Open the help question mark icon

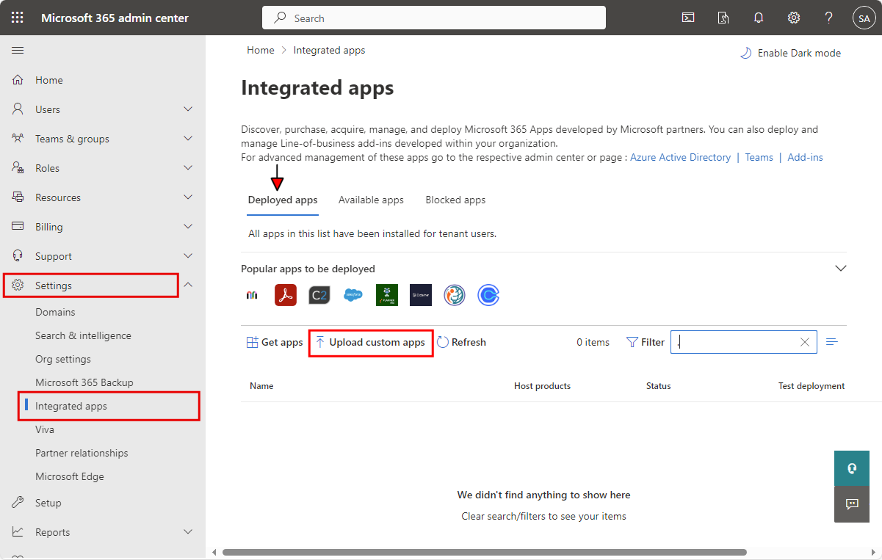tap(828, 18)
